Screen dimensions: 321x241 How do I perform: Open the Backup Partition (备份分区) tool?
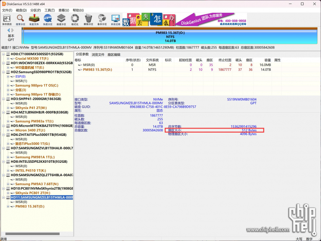click(x=102, y=20)
